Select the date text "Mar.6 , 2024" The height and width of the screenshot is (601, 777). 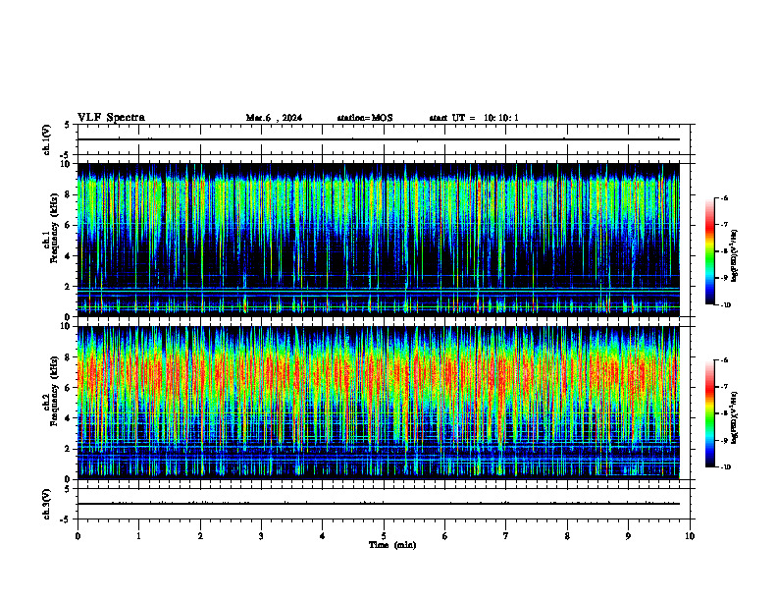[x=274, y=118]
